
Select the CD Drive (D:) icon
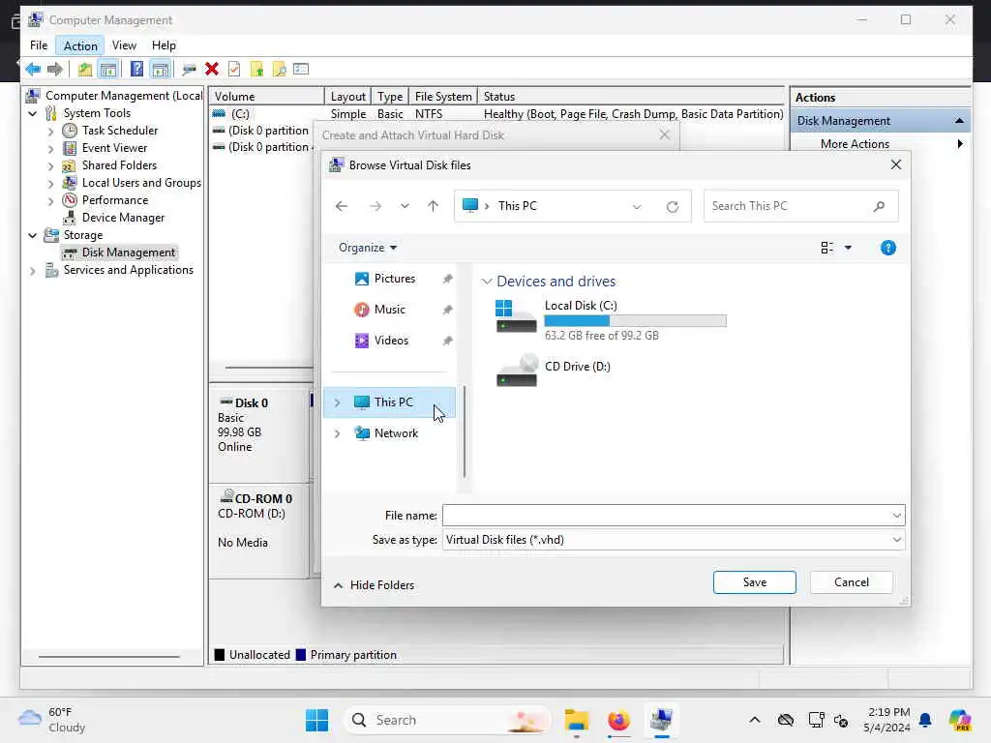[x=517, y=371]
